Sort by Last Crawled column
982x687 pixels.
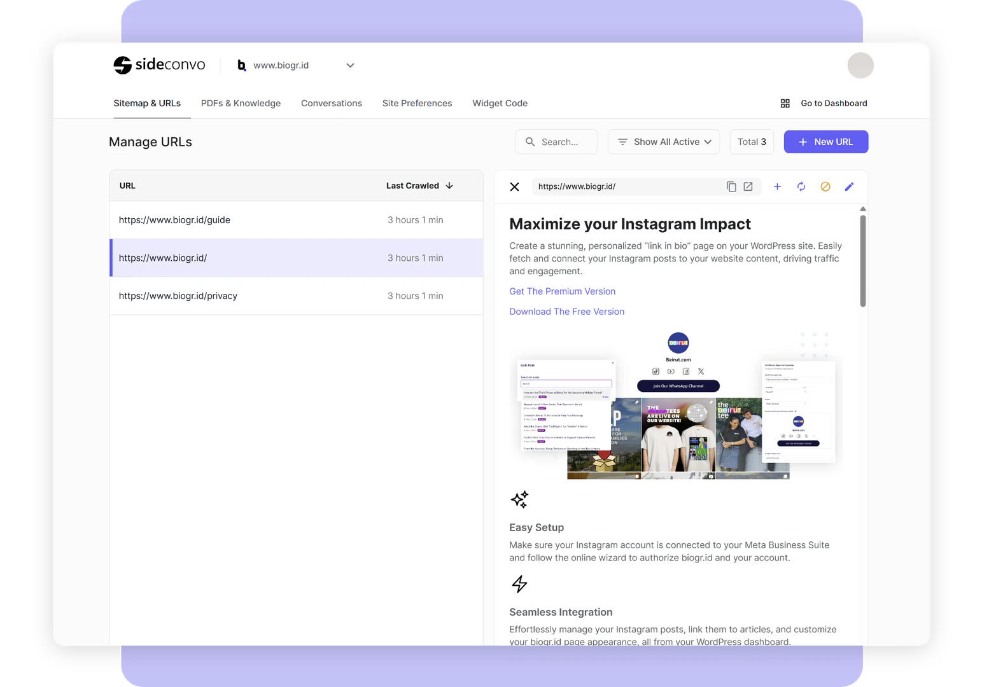pos(419,186)
